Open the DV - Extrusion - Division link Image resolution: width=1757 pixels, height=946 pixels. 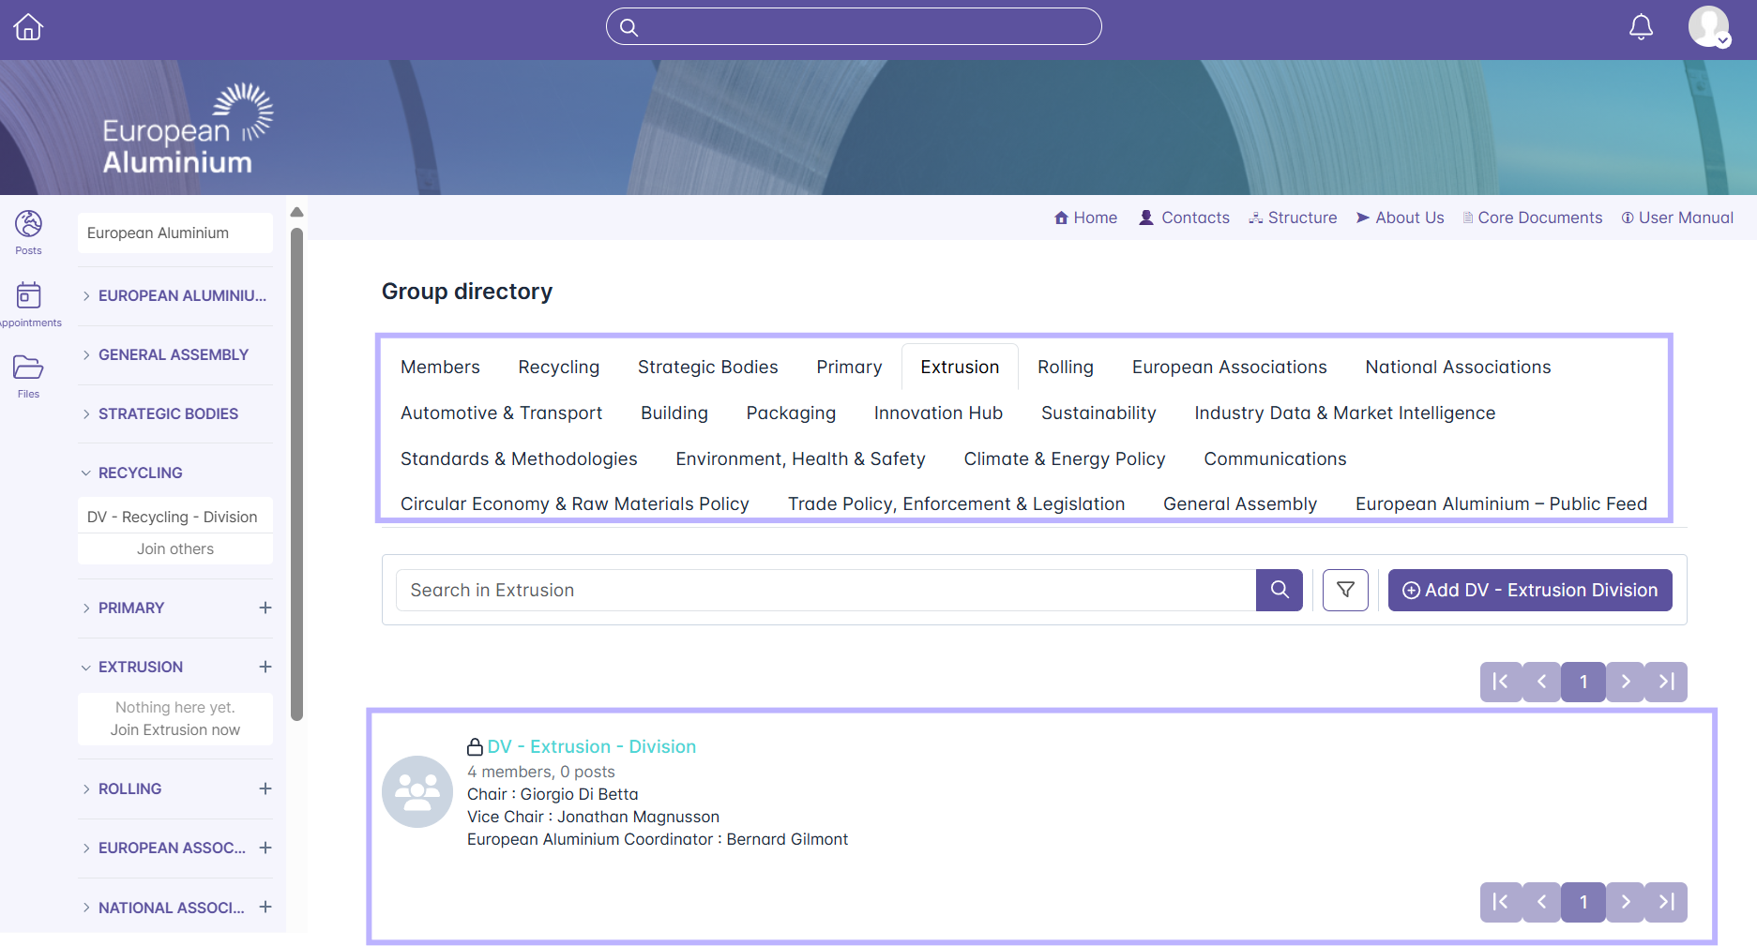pyautogui.click(x=591, y=746)
